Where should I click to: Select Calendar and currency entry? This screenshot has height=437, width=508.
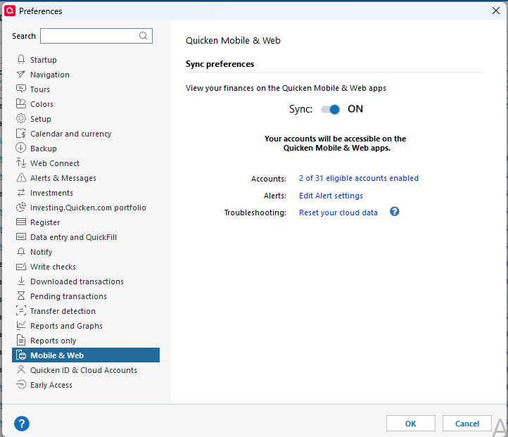[70, 134]
